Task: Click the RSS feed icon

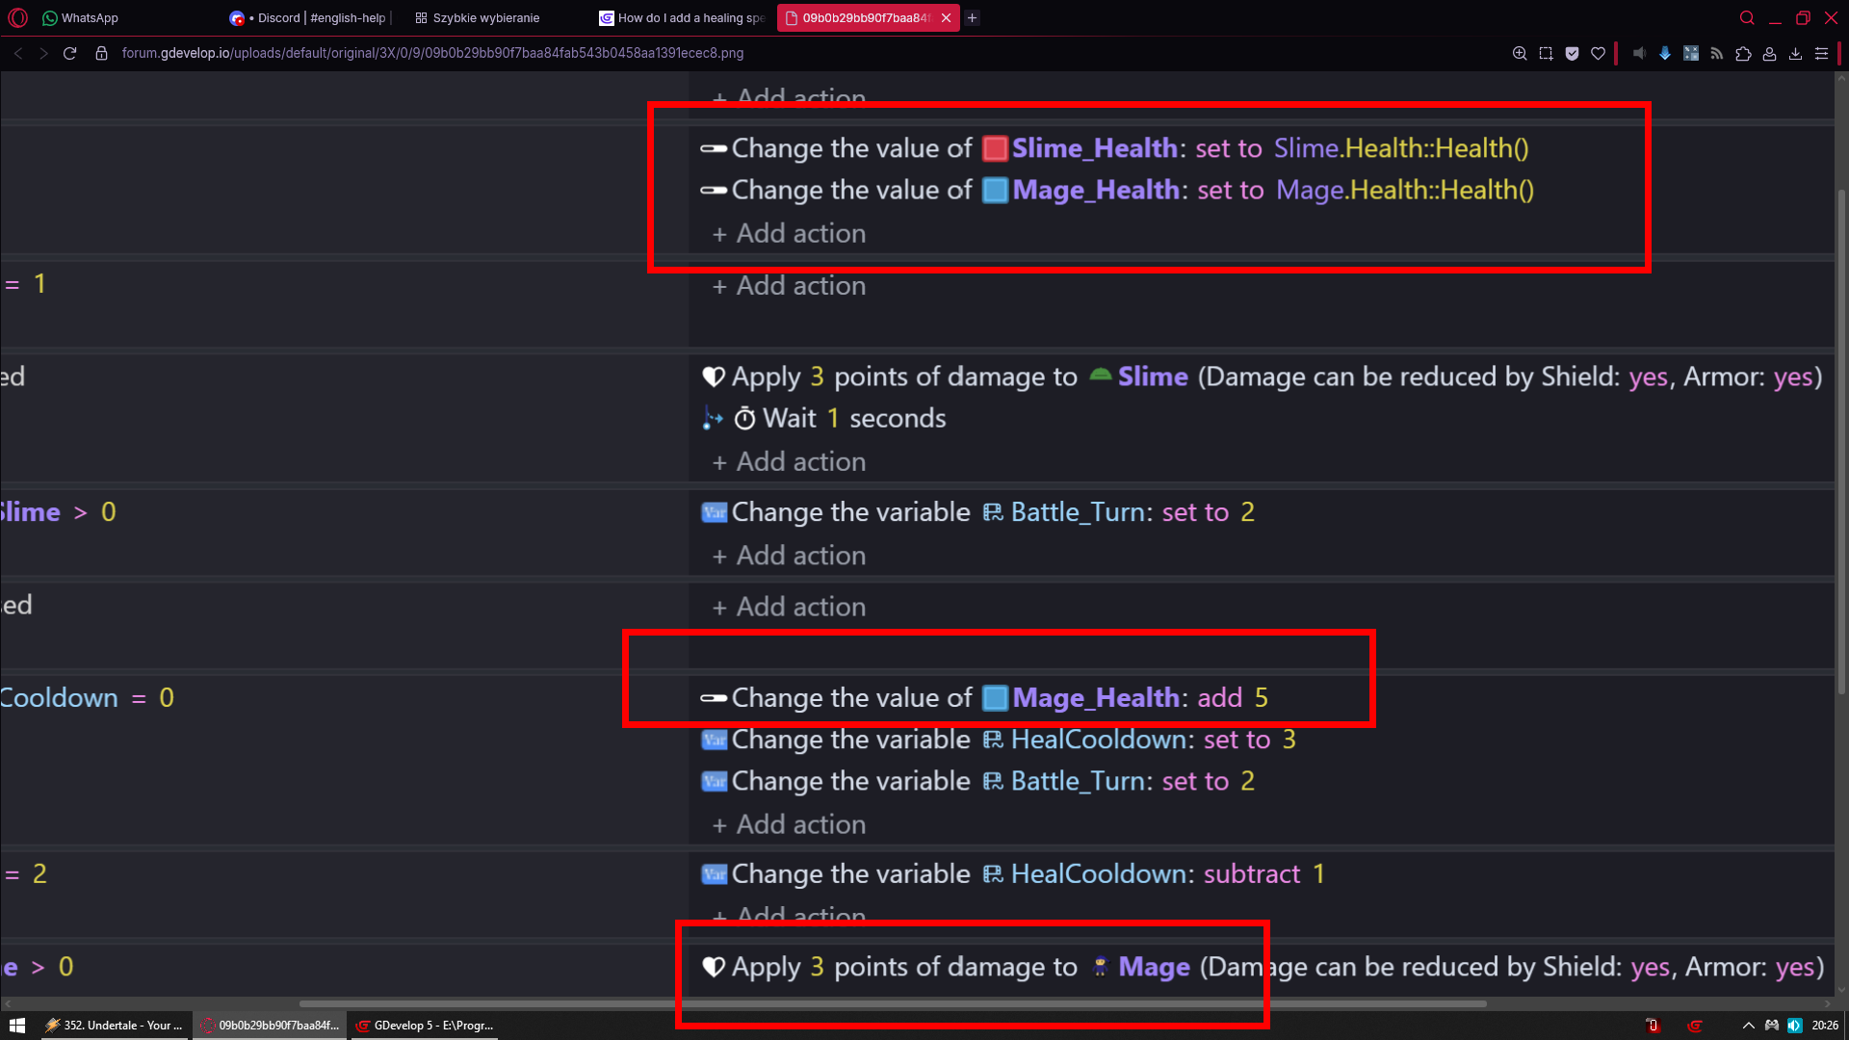Action: (1717, 53)
